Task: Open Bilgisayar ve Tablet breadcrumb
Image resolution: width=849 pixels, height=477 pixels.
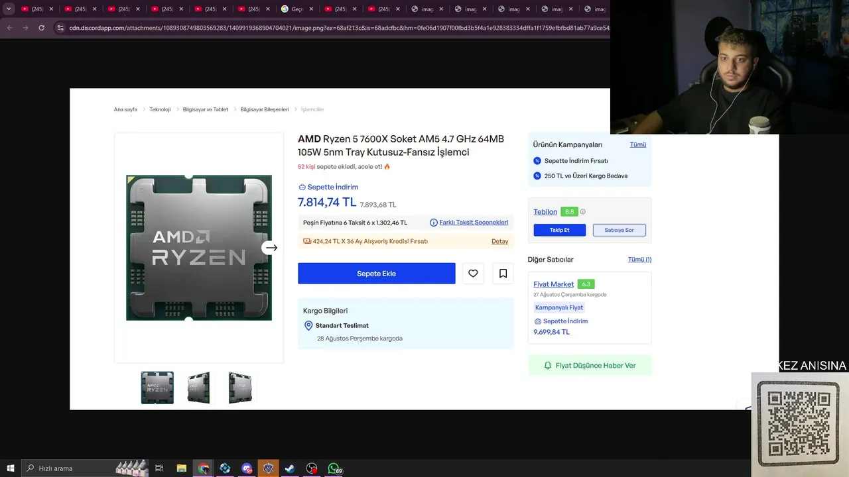Action: (x=206, y=109)
